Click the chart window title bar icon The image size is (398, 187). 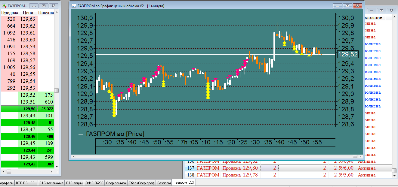tap(73, 6)
